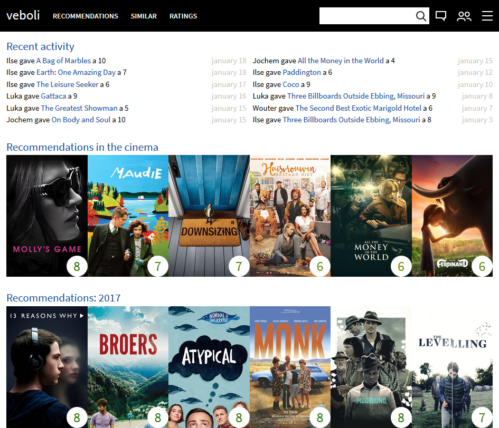Open The Second Best Exotic Marigold Hotel link
The image size is (499, 428).
click(359, 109)
